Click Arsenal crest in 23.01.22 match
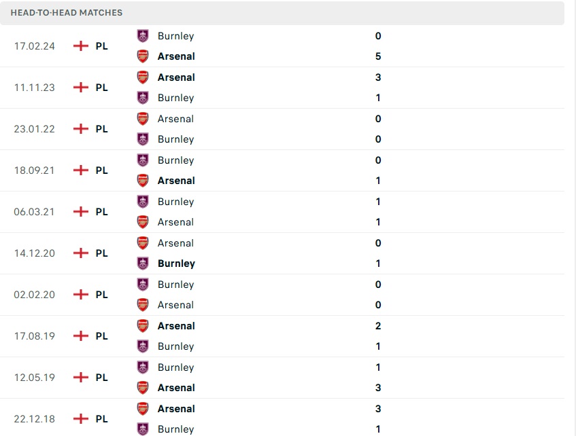The image size is (576, 436). (x=143, y=119)
